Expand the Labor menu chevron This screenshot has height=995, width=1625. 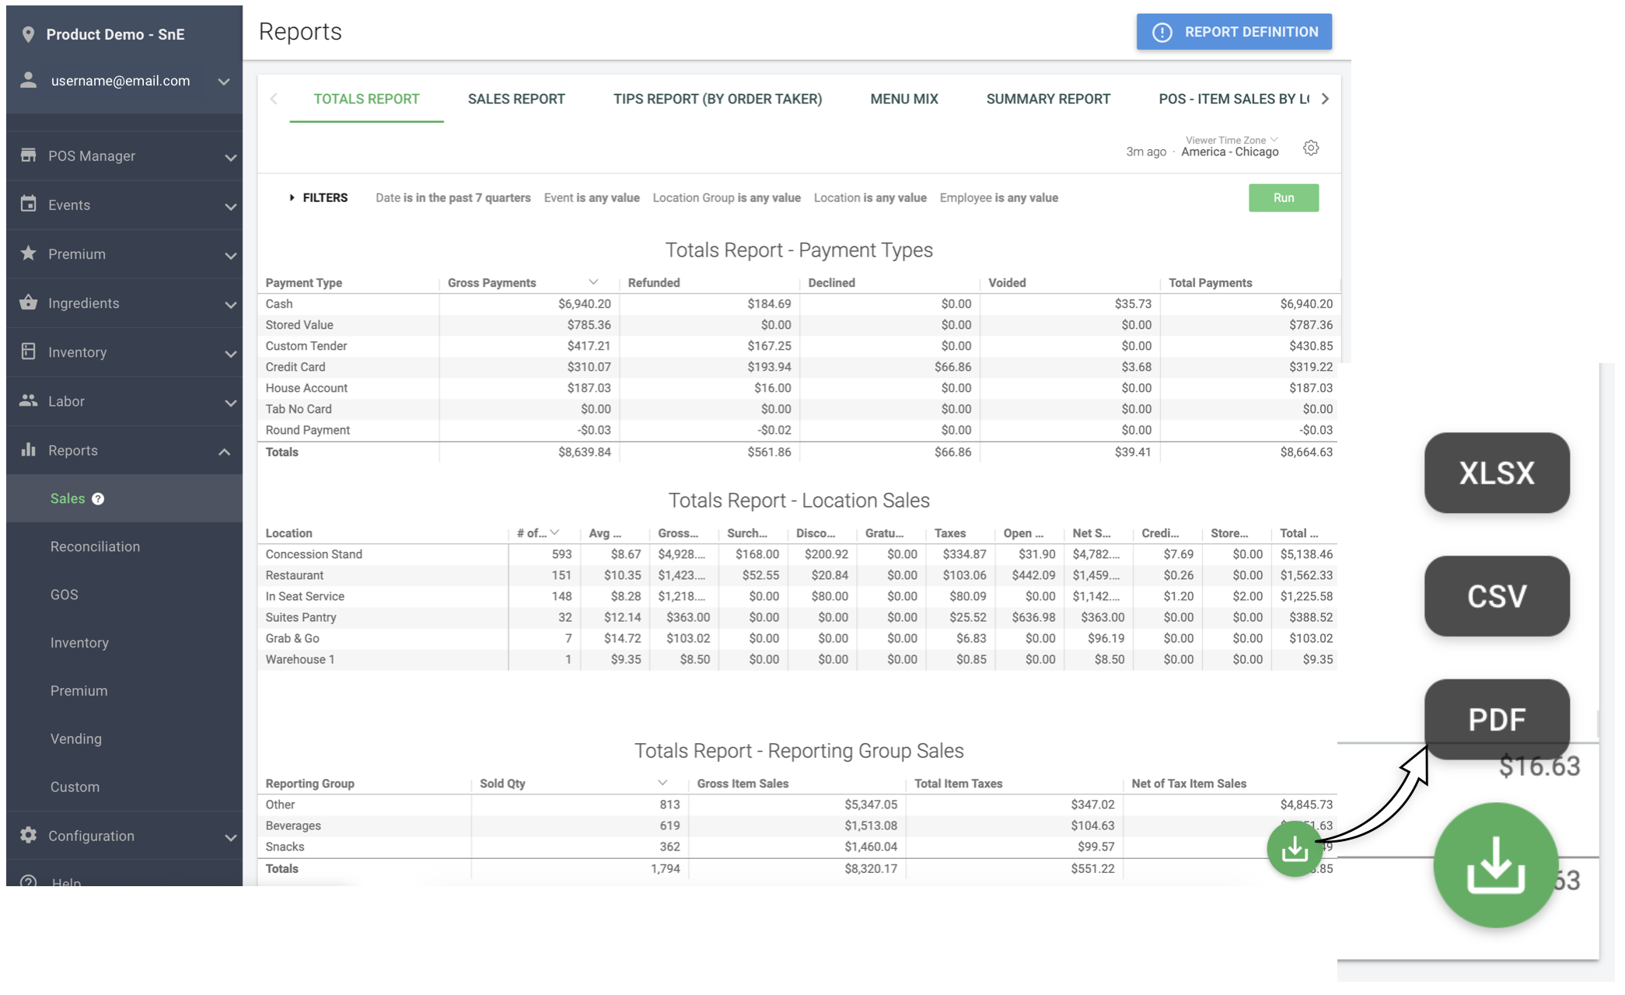tap(231, 403)
